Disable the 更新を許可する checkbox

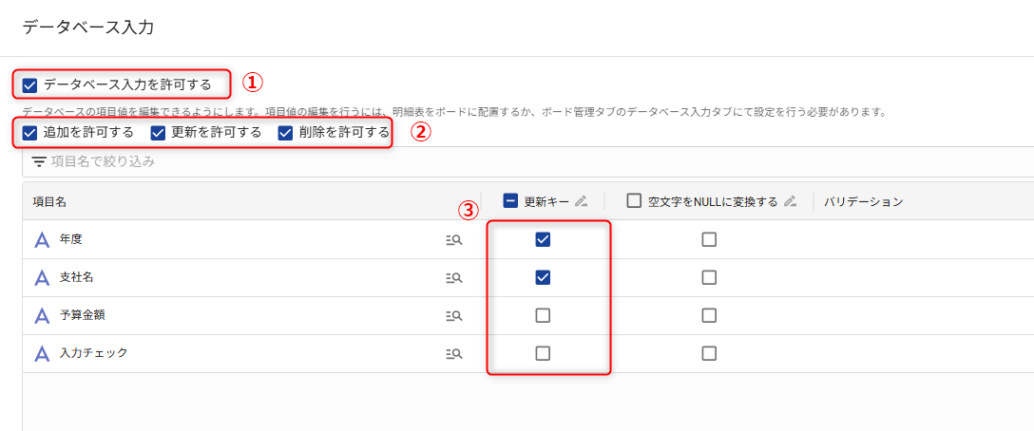159,133
